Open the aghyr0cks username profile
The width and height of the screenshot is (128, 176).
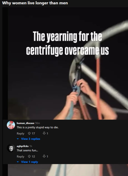coord(23,146)
